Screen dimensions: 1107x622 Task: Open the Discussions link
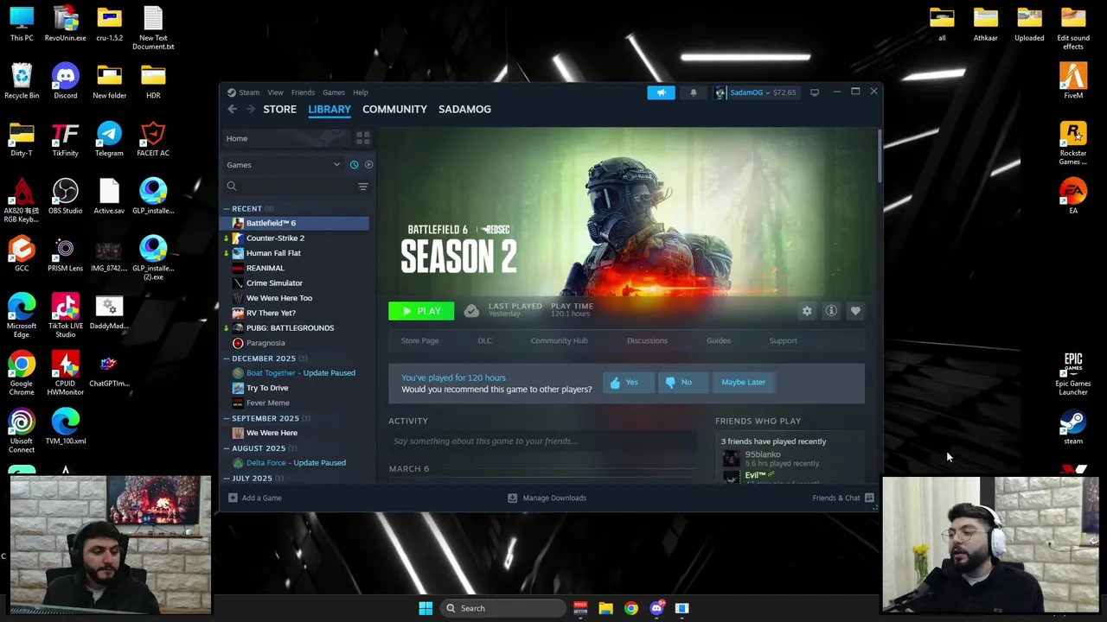click(x=647, y=340)
